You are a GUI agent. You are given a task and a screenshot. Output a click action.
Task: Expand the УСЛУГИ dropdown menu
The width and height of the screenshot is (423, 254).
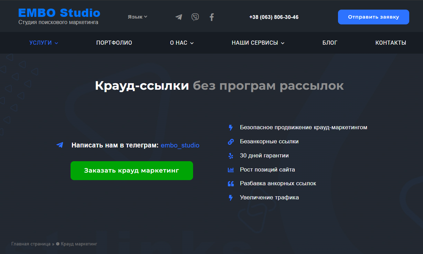43,43
